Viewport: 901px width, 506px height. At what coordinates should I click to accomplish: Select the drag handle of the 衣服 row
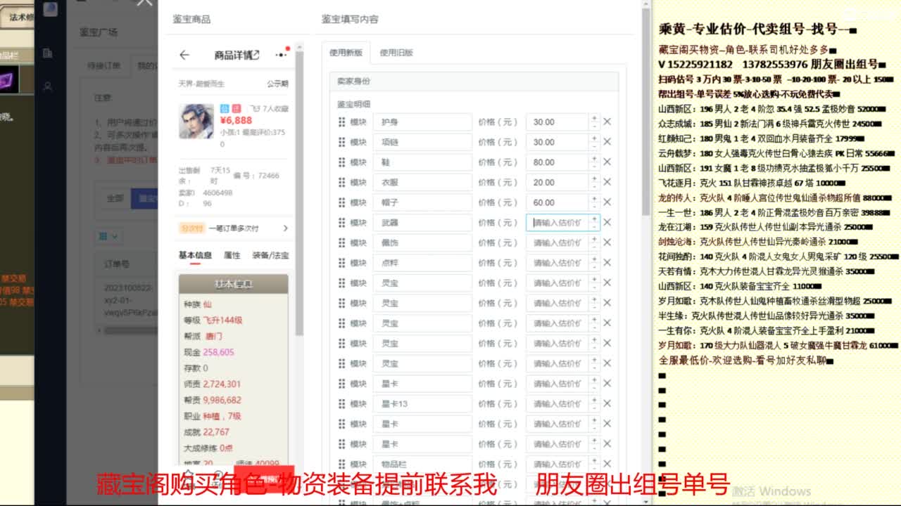(x=342, y=182)
